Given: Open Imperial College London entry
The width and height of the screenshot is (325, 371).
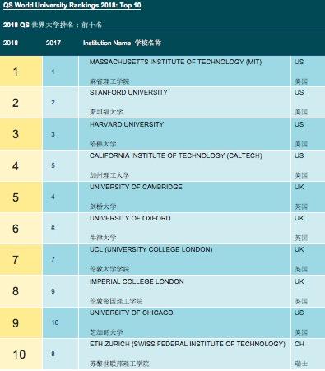Looking at the screenshot, I should point(137,281).
